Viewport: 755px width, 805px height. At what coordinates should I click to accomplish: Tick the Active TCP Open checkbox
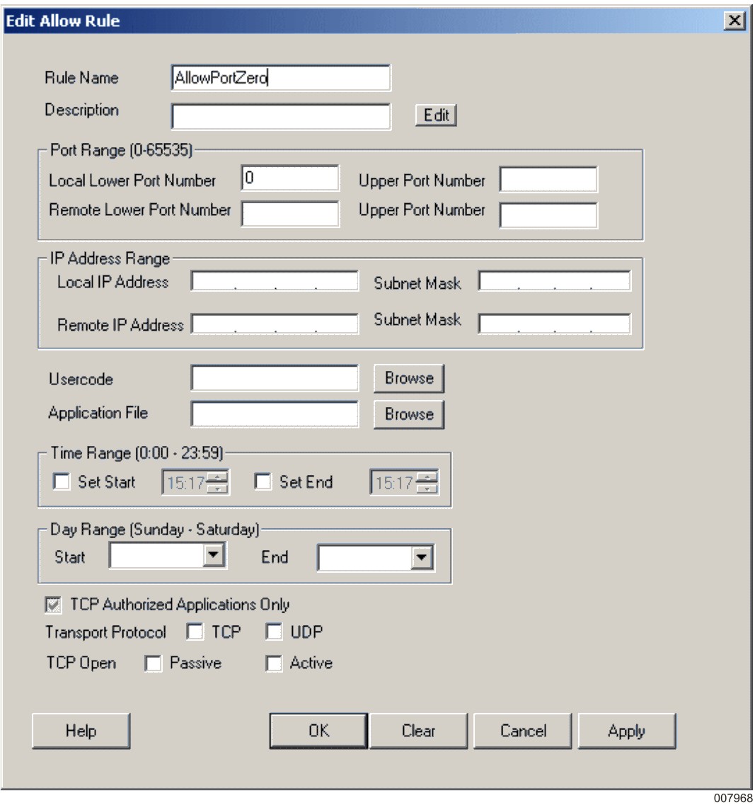[274, 664]
